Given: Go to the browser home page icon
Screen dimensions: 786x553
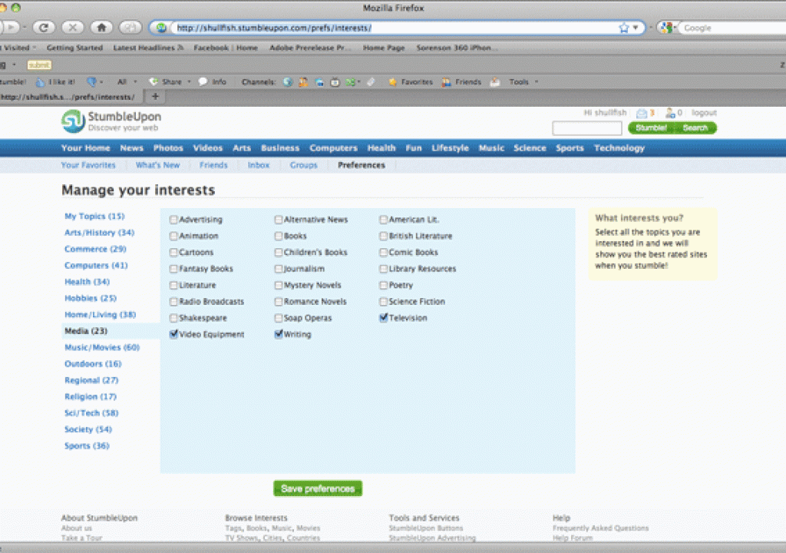Looking at the screenshot, I should [102, 28].
